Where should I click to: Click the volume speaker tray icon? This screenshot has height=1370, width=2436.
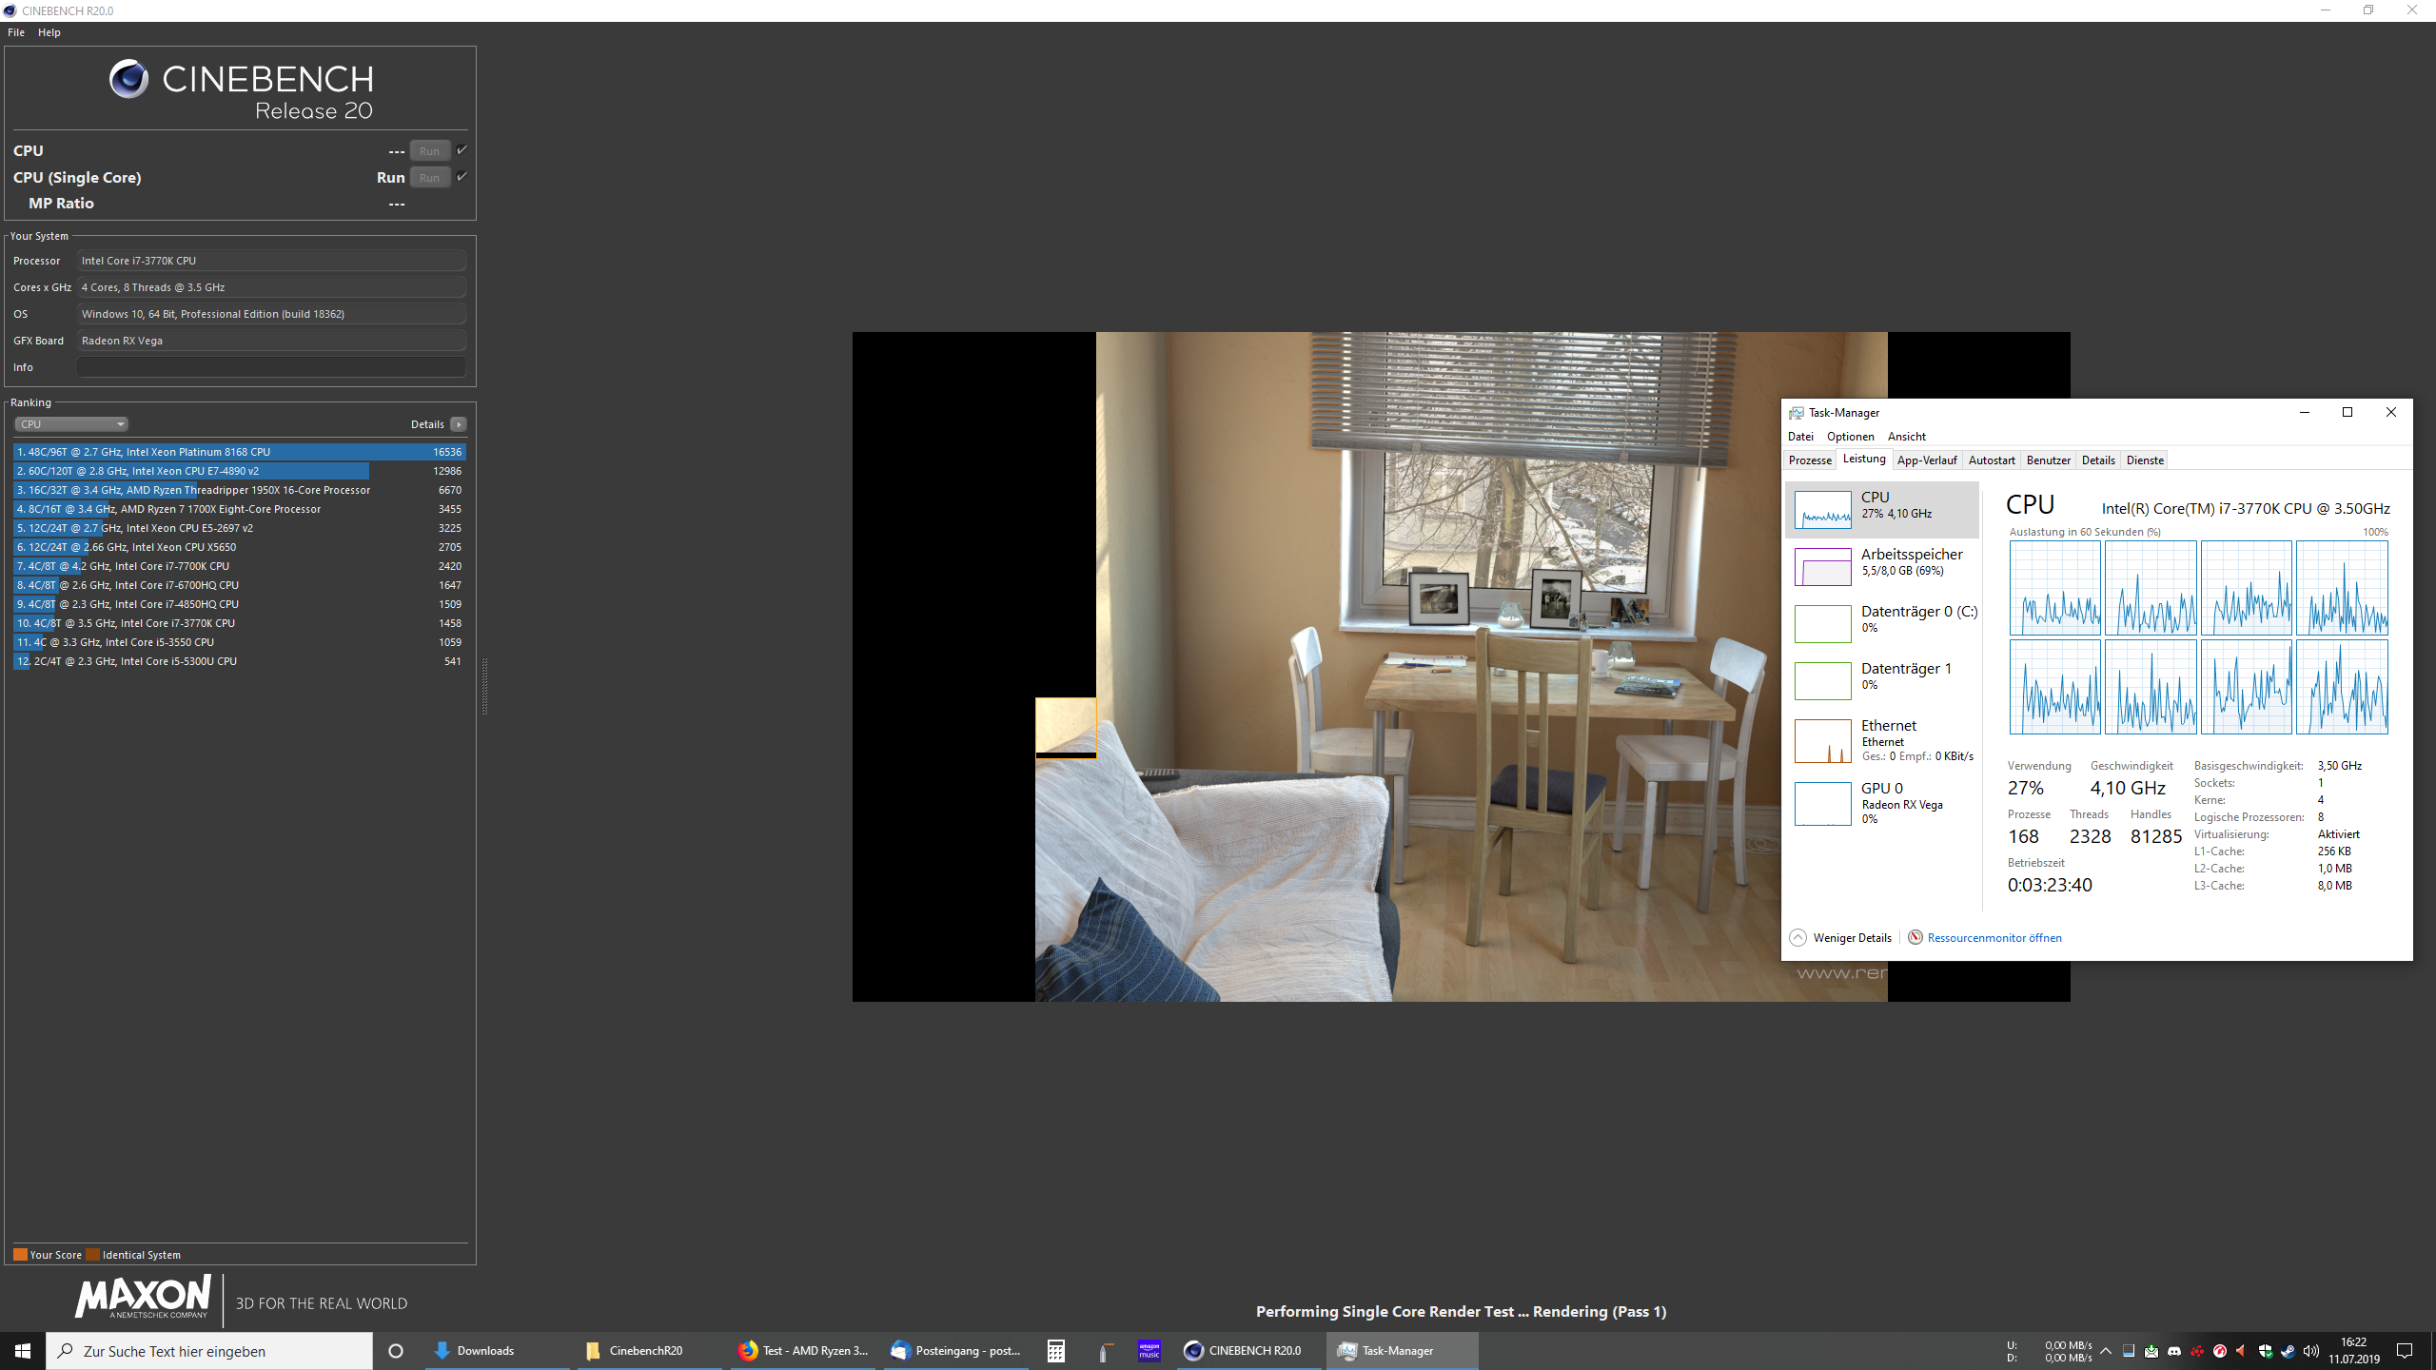point(2310,1351)
